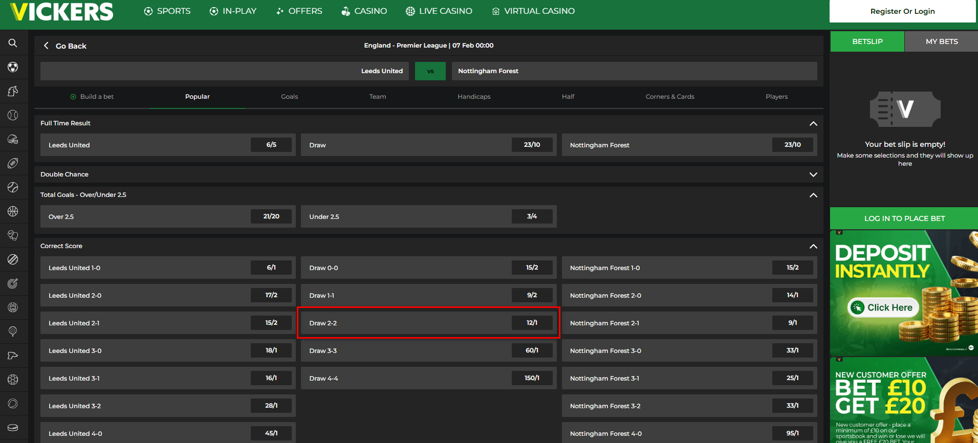
Task: Select Draw 4-4 at 150/1
Action: coord(429,378)
